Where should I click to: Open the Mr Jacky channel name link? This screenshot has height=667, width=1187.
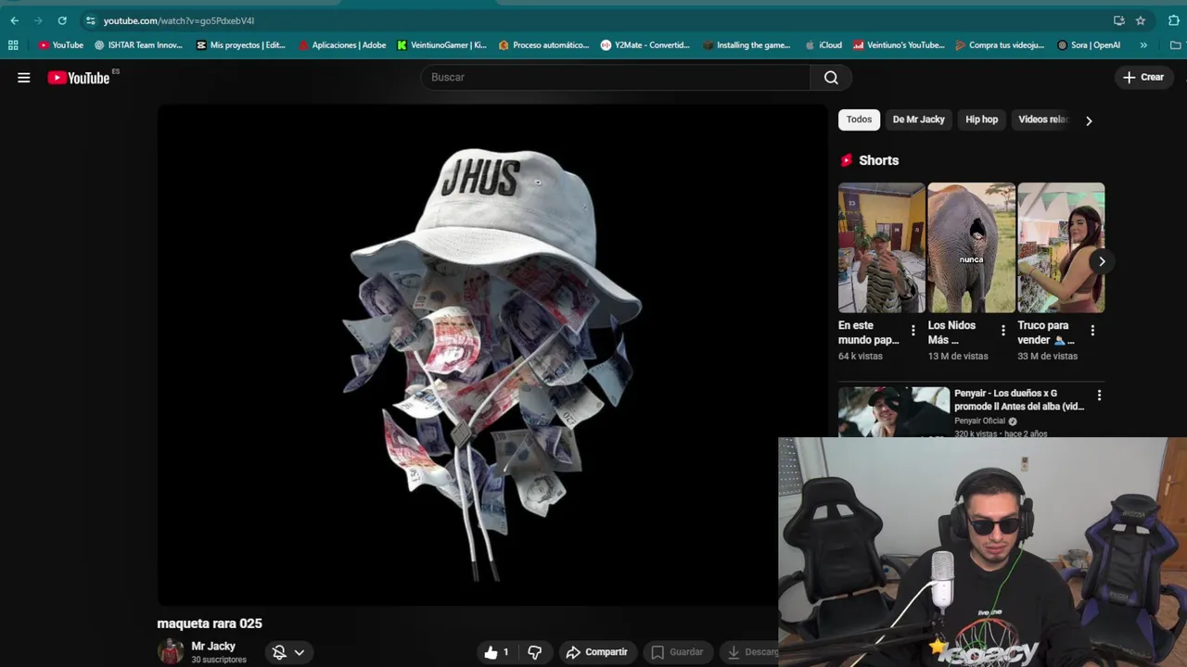213,646
